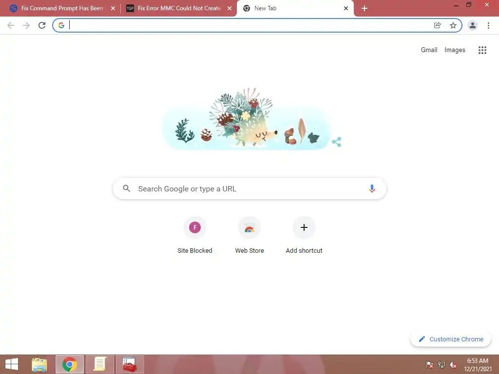Close the New Tab tab

pyautogui.click(x=346, y=9)
